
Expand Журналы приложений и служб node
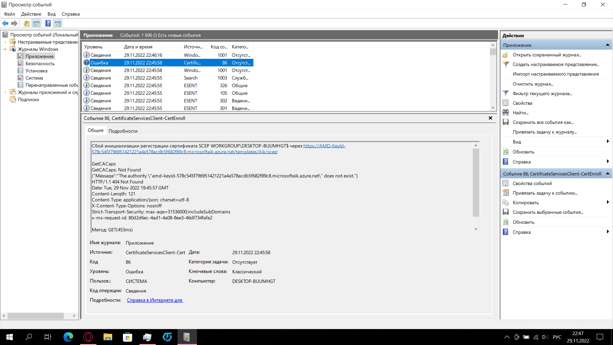pyautogui.click(x=5, y=92)
